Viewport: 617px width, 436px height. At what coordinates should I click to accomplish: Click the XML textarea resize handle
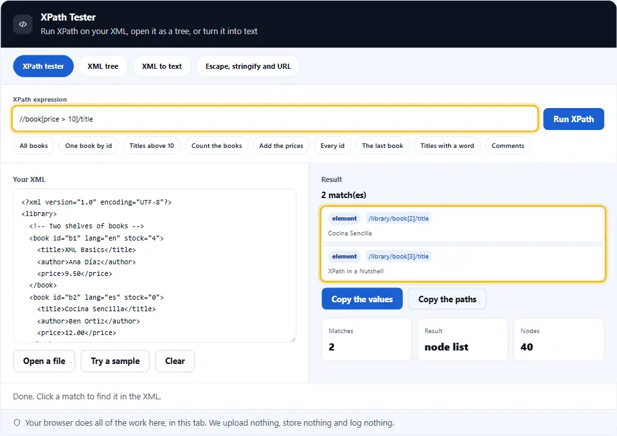[x=293, y=339]
